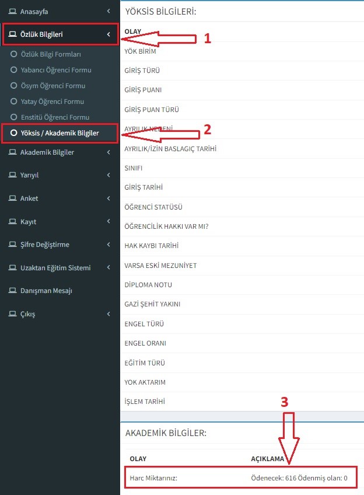Open the Enstitü Öğrenci Formu menu item
The width and height of the screenshot is (364, 495).
(55, 117)
